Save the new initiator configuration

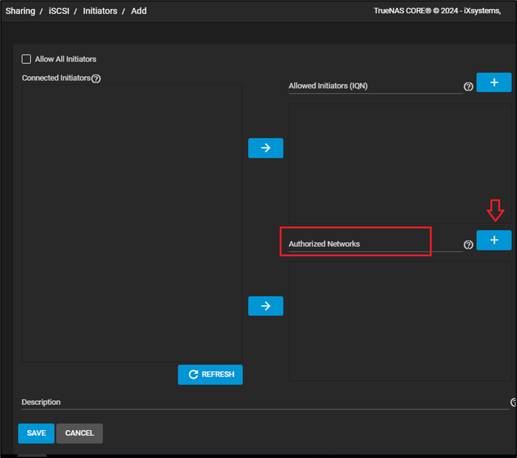36,434
